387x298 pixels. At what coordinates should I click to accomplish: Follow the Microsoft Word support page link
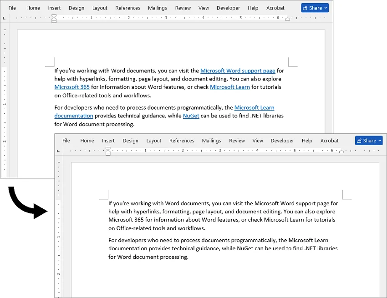coord(238,71)
